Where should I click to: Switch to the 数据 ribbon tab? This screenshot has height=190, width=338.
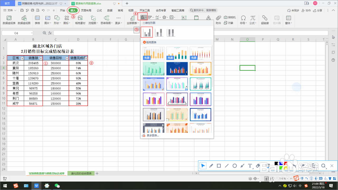click(x=110, y=10)
